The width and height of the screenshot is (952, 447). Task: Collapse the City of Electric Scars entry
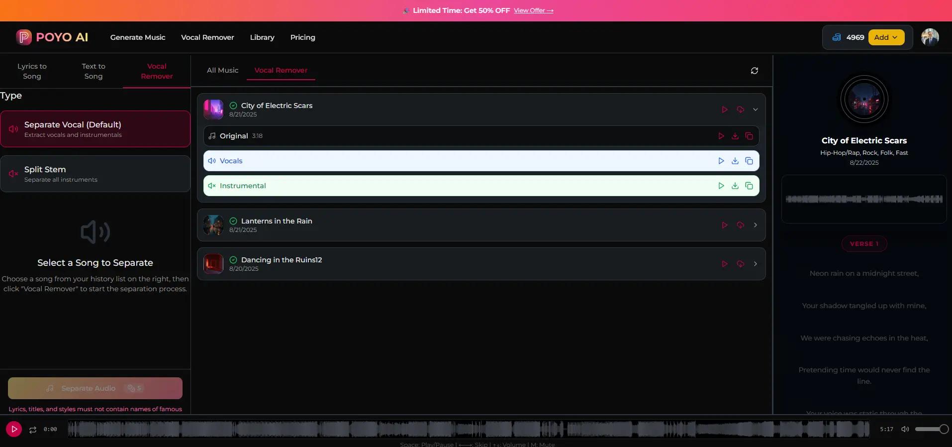pos(756,110)
